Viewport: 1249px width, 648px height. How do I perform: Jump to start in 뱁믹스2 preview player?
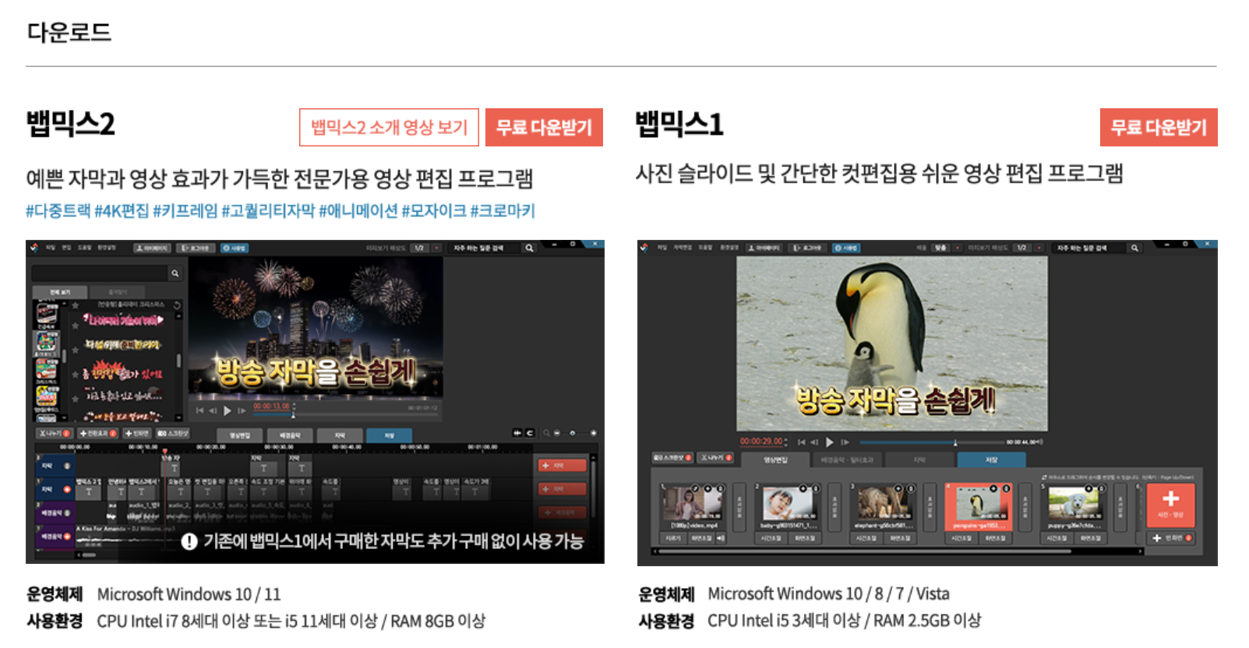point(200,410)
